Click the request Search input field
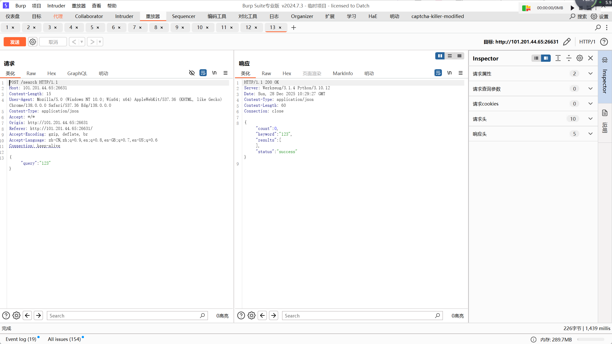This screenshot has width=612, height=344. coord(124,316)
